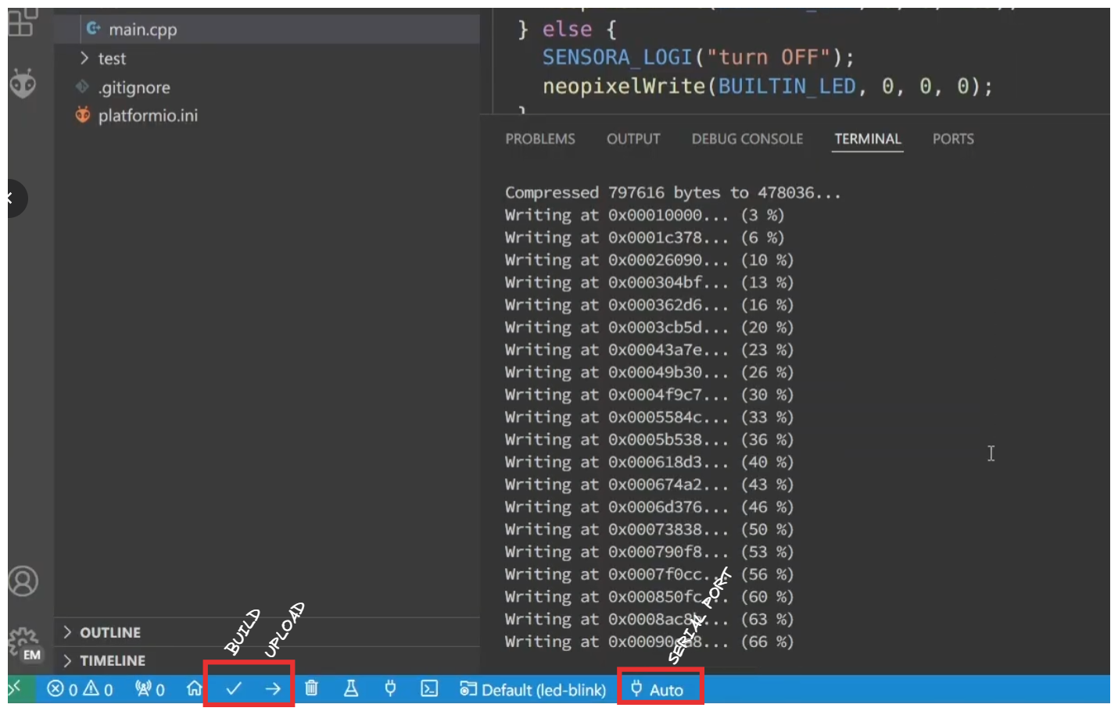This screenshot has height=715, width=1118.
Task: Open the platformio.ini file
Action: click(145, 115)
